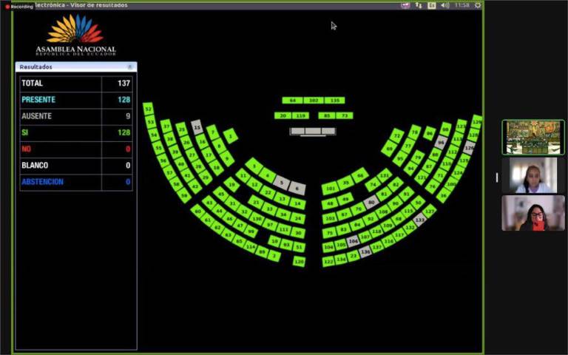
Task: Select the participant in red video thumbnail
Action: 532,213
